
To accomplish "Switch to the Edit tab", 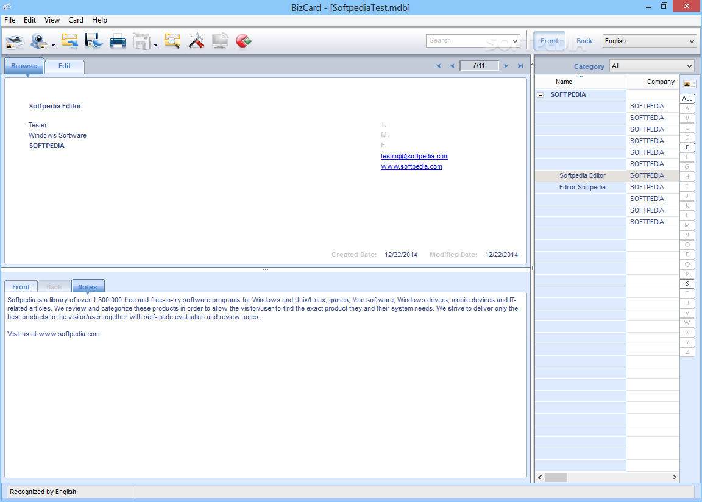I will point(65,66).
